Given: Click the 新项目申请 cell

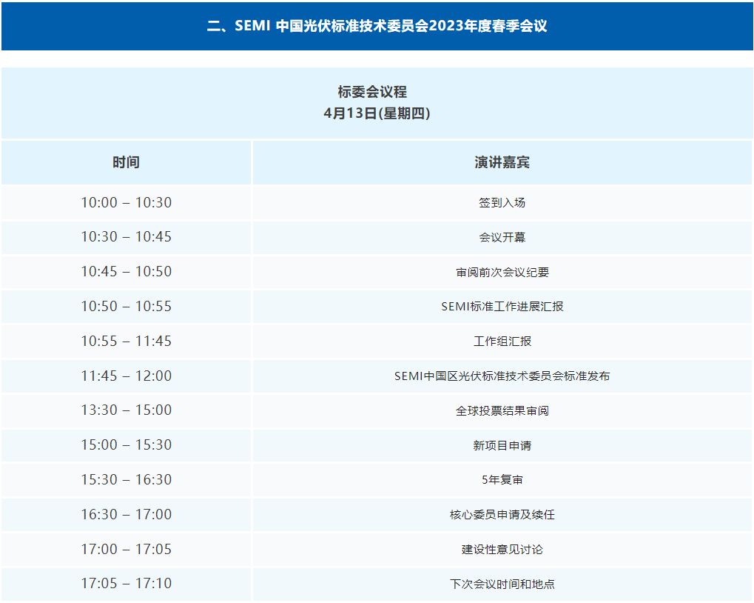Looking at the screenshot, I should 502,445.
